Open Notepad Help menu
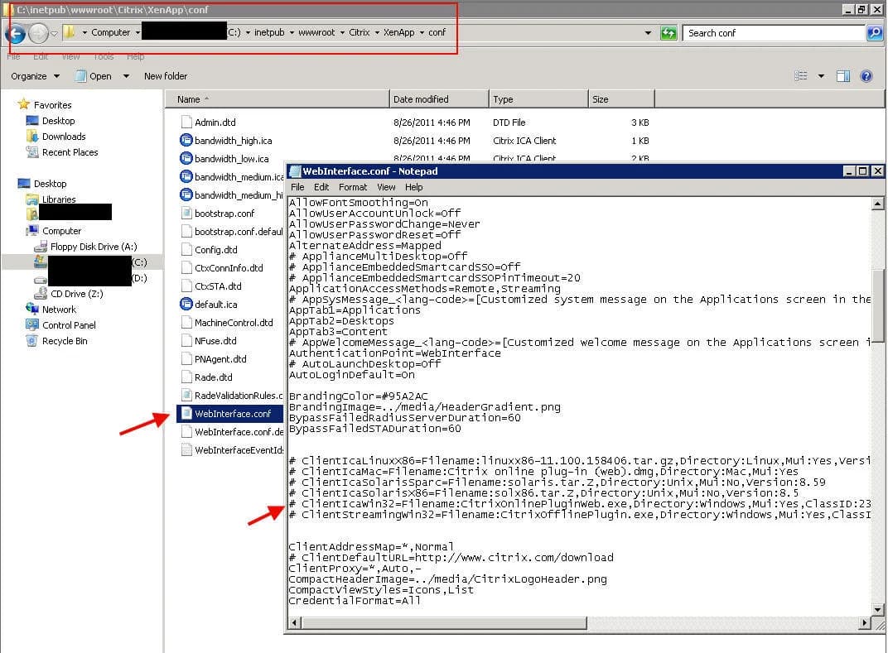The image size is (888, 653). 413,187
